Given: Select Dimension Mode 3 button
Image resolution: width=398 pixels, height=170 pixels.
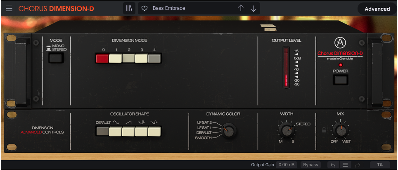Looking at the screenshot, I should coord(141,58).
